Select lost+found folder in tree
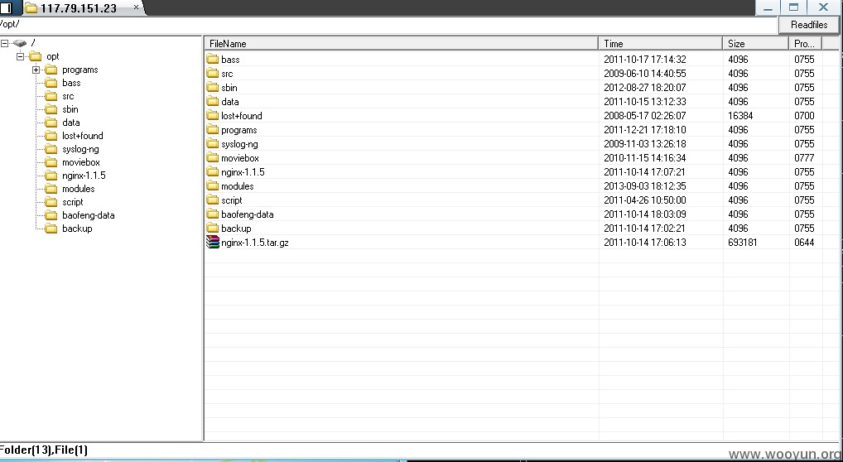Viewport: 843px width, 462px height. click(82, 136)
